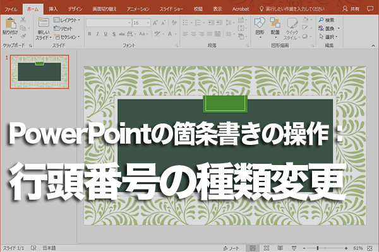The image size is (379, 252).
Task: Click the Copy icon
Action: click(23, 28)
